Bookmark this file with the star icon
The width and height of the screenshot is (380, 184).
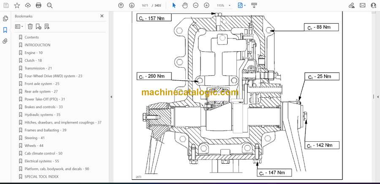click(17, 5)
